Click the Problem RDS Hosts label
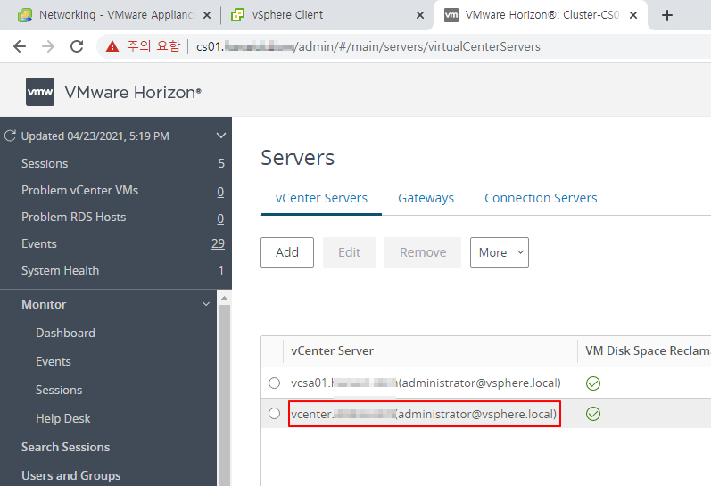Viewport: 711px width, 486px height. (x=73, y=218)
